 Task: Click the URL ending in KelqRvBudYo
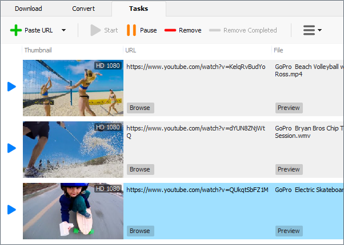(196, 67)
